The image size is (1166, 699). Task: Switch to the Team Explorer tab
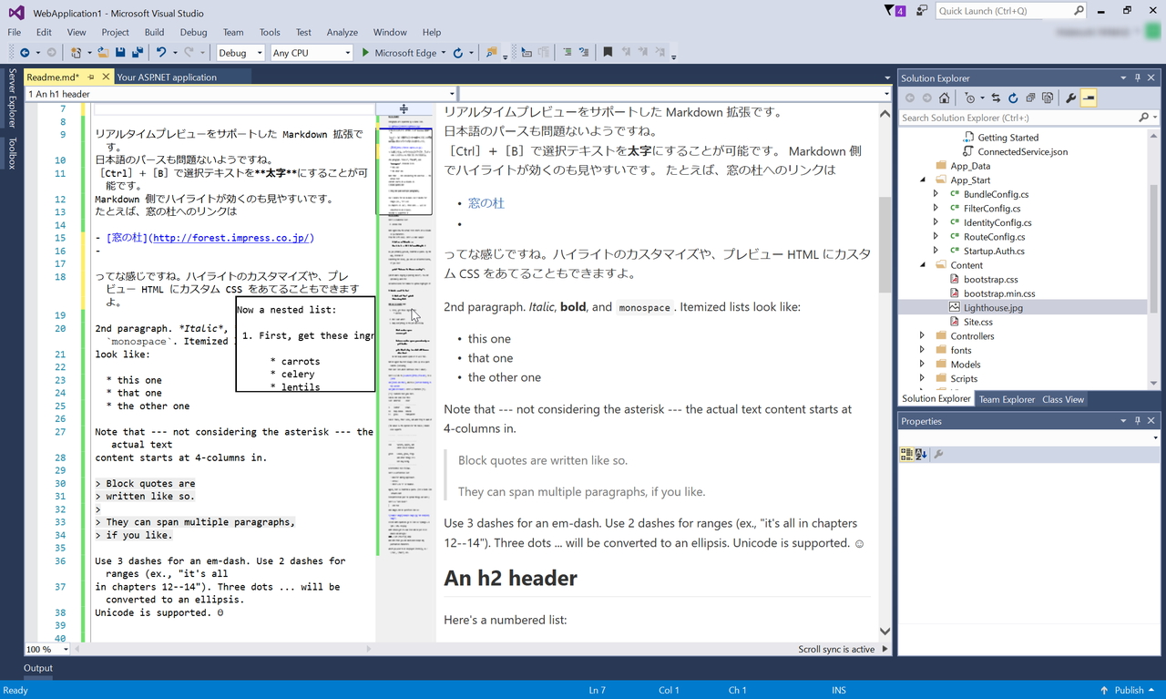(1007, 399)
